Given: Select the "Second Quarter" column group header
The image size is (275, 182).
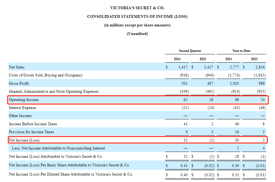Looking at the screenshot, I should click(190, 51).
